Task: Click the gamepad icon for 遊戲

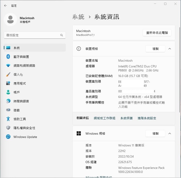Action: [x=8, y=110]
